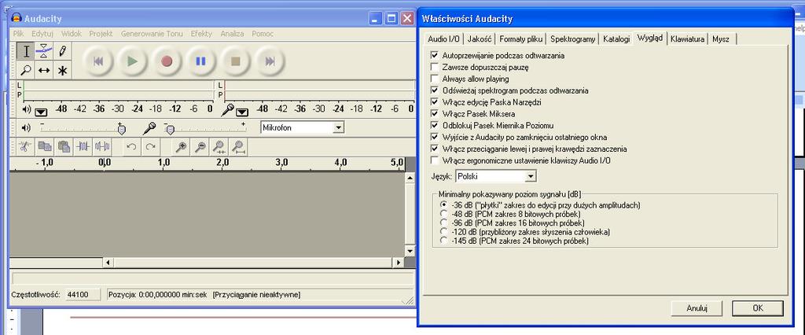Click the Cut scissors icon
This screenshot has width=805, height=335.
click(x=24, y=147)
